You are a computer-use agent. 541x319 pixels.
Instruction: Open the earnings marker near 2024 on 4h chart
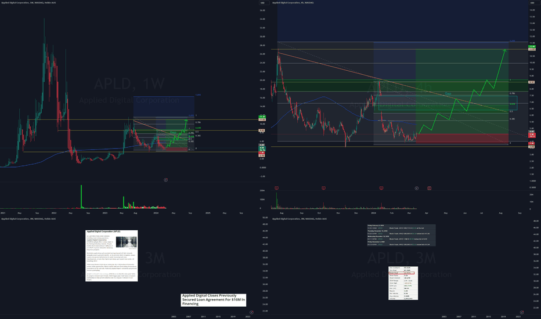coord(381,188)
